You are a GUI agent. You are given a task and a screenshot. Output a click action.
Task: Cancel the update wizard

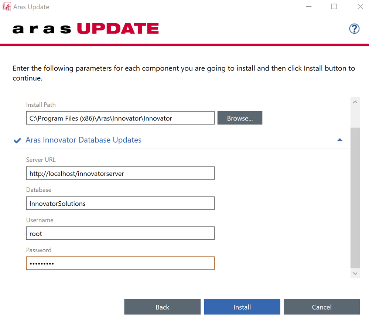tap(321, 307)
